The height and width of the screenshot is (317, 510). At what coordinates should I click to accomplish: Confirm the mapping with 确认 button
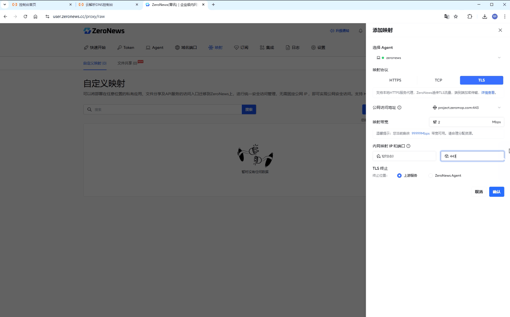[497, 192]
